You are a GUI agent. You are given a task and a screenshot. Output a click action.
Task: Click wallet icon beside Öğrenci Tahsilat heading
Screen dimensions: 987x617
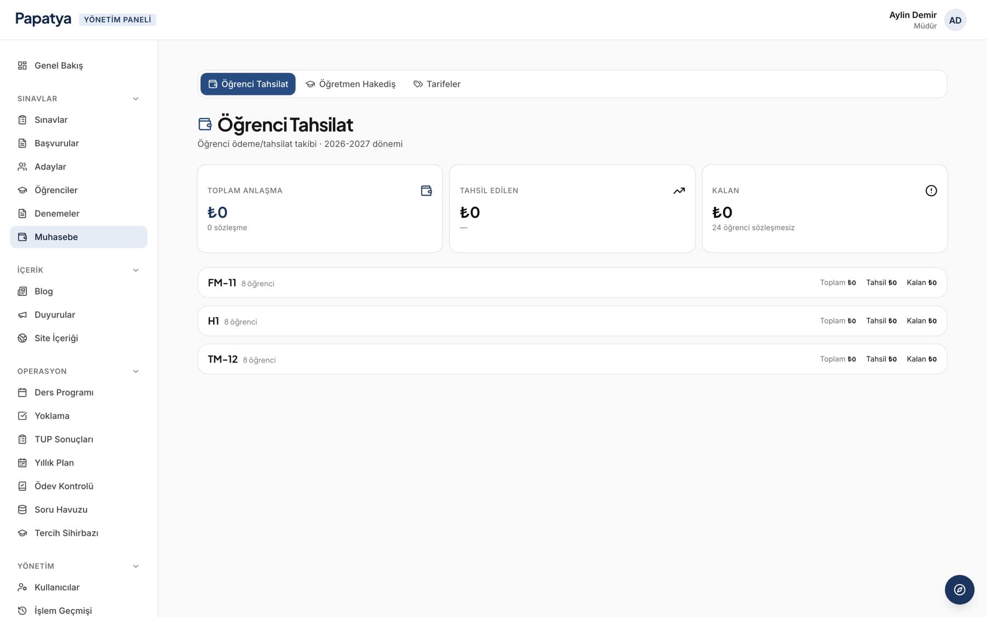[x=205, y=124]
